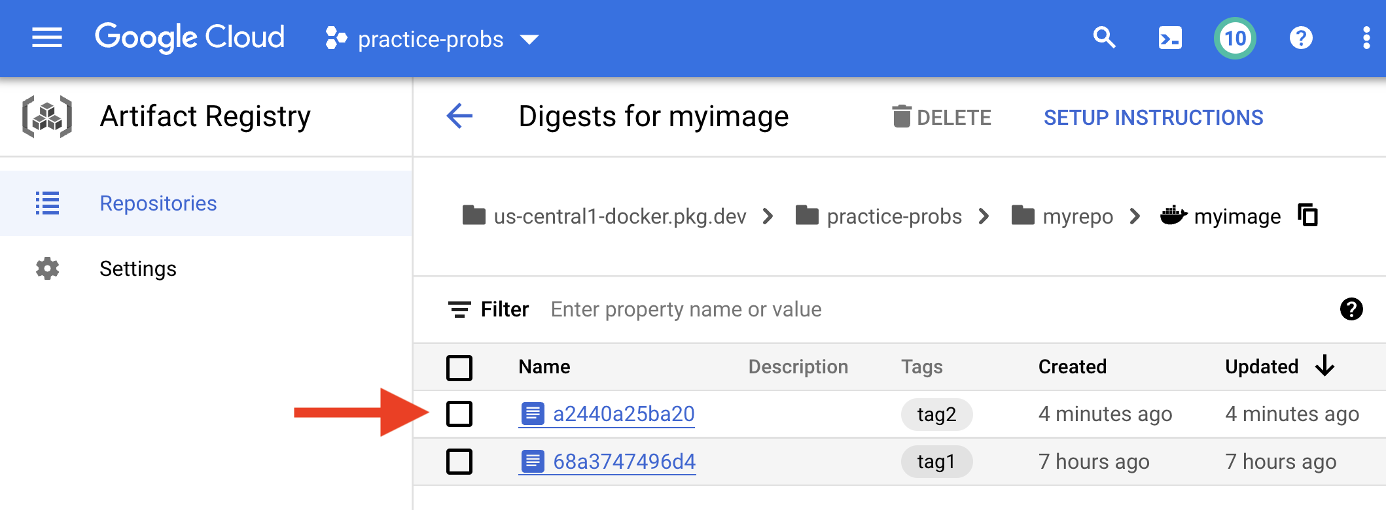
Task: Copy the myimage path with copy icon
Action: point(1307,215)
